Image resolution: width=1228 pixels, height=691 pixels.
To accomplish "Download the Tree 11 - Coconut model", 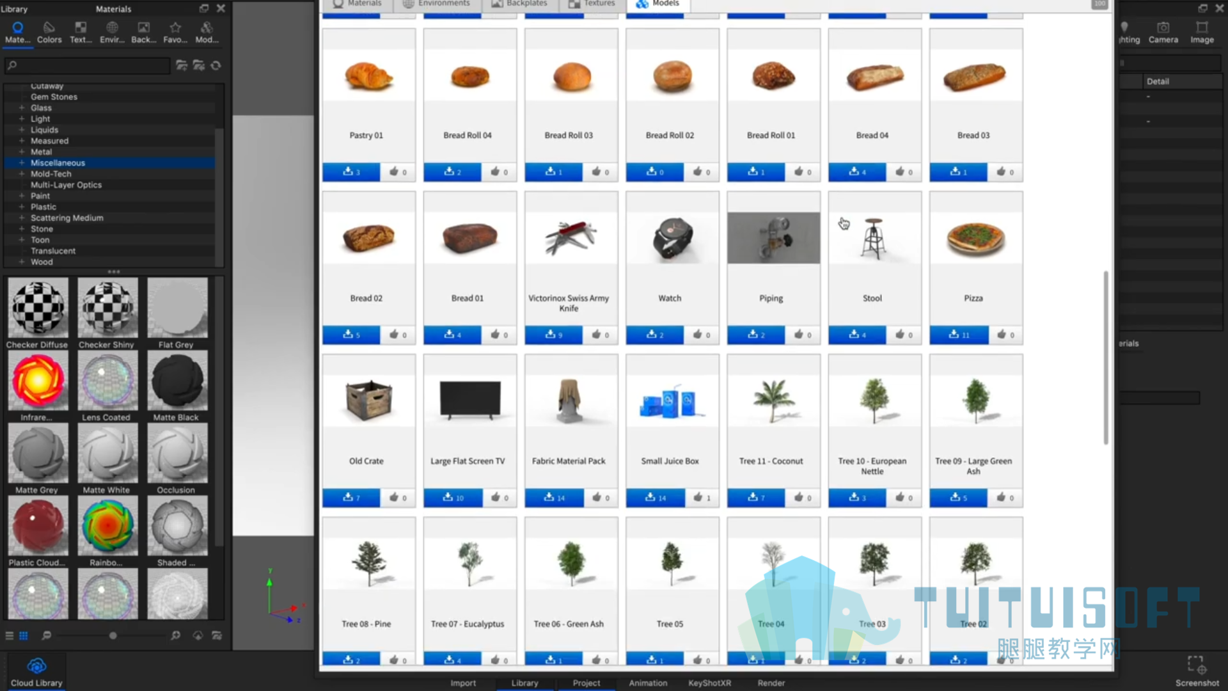I will tap(756, 498).
